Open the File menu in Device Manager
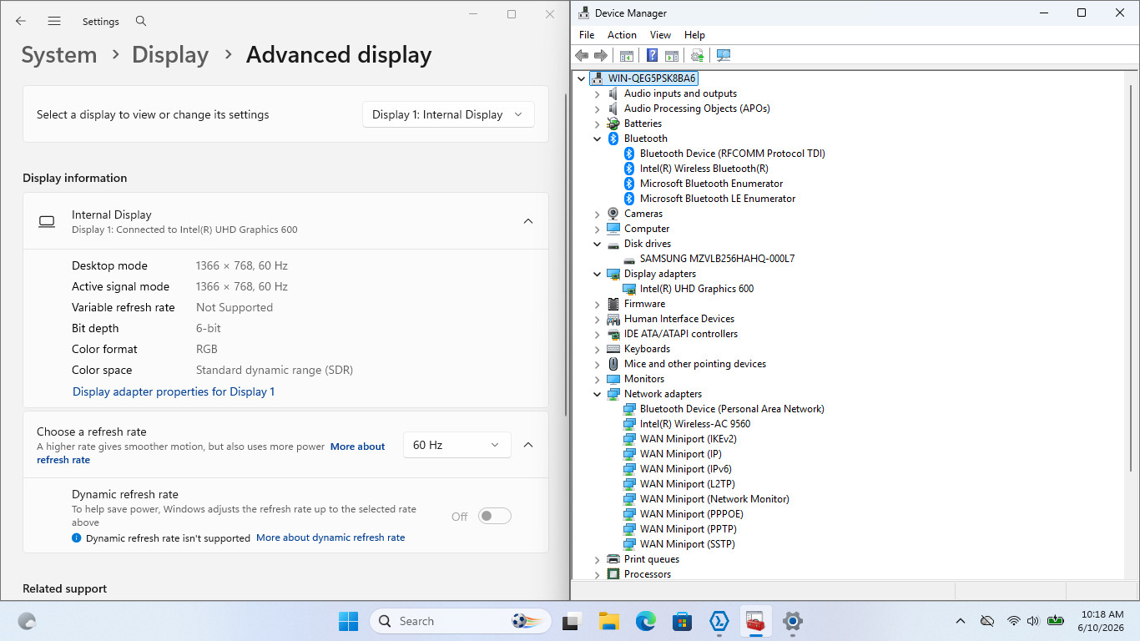Image resolution: width=1140 pixels, height=641 pixels. coord(587,35)
